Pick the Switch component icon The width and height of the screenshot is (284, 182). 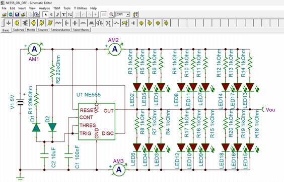116,23
